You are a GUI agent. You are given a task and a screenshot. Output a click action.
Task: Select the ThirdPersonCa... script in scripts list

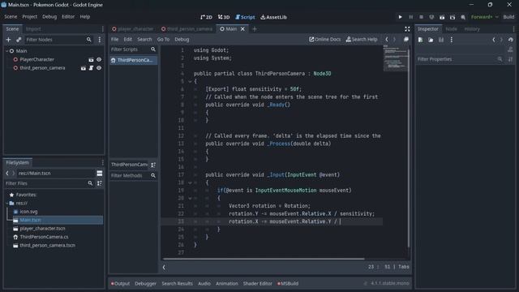[x=133, y=60]
